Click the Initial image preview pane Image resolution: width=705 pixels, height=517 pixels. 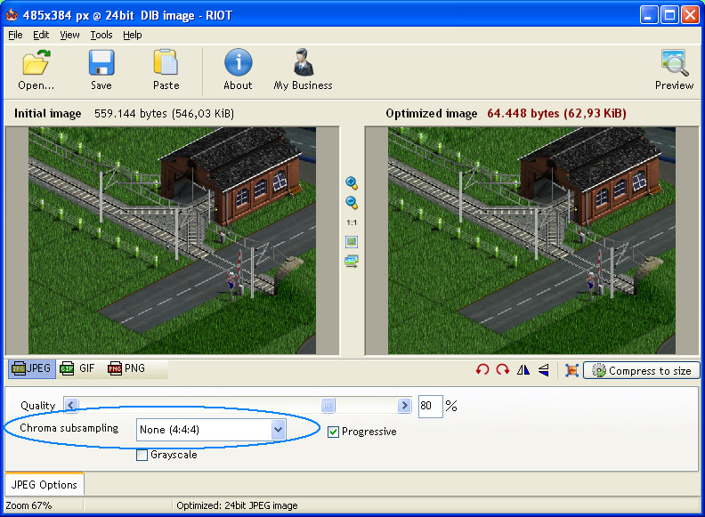coord(172,240)
